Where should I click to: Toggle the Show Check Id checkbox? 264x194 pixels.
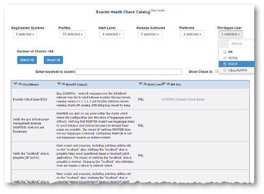click(x=216, y=71)
